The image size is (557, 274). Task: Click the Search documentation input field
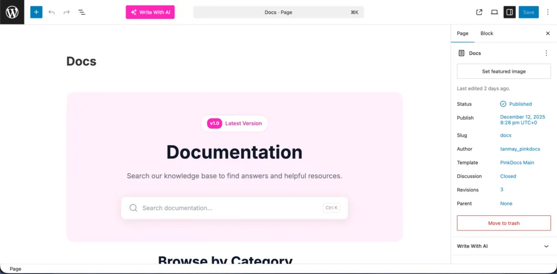pos(228,208)
